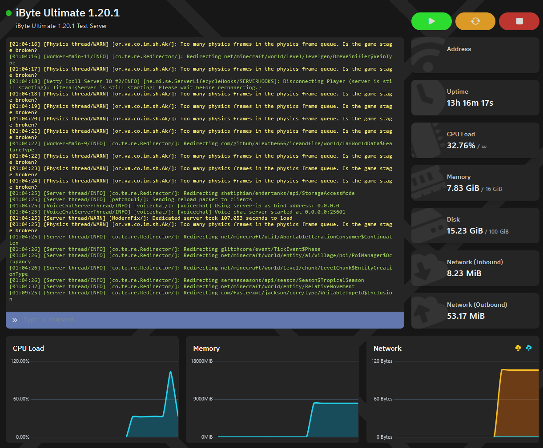Click the cyan outbound icon on Network chart
543x448 pixels.
(529, 348)
